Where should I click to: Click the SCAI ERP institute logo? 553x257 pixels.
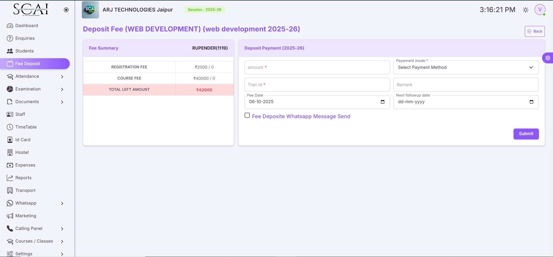[x=90, y=10]
